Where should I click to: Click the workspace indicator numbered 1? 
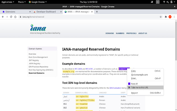tap(158, 2)
